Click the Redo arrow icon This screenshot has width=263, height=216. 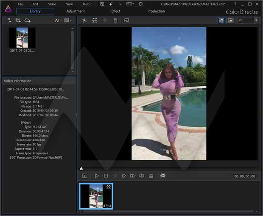[x=120, y=4]
